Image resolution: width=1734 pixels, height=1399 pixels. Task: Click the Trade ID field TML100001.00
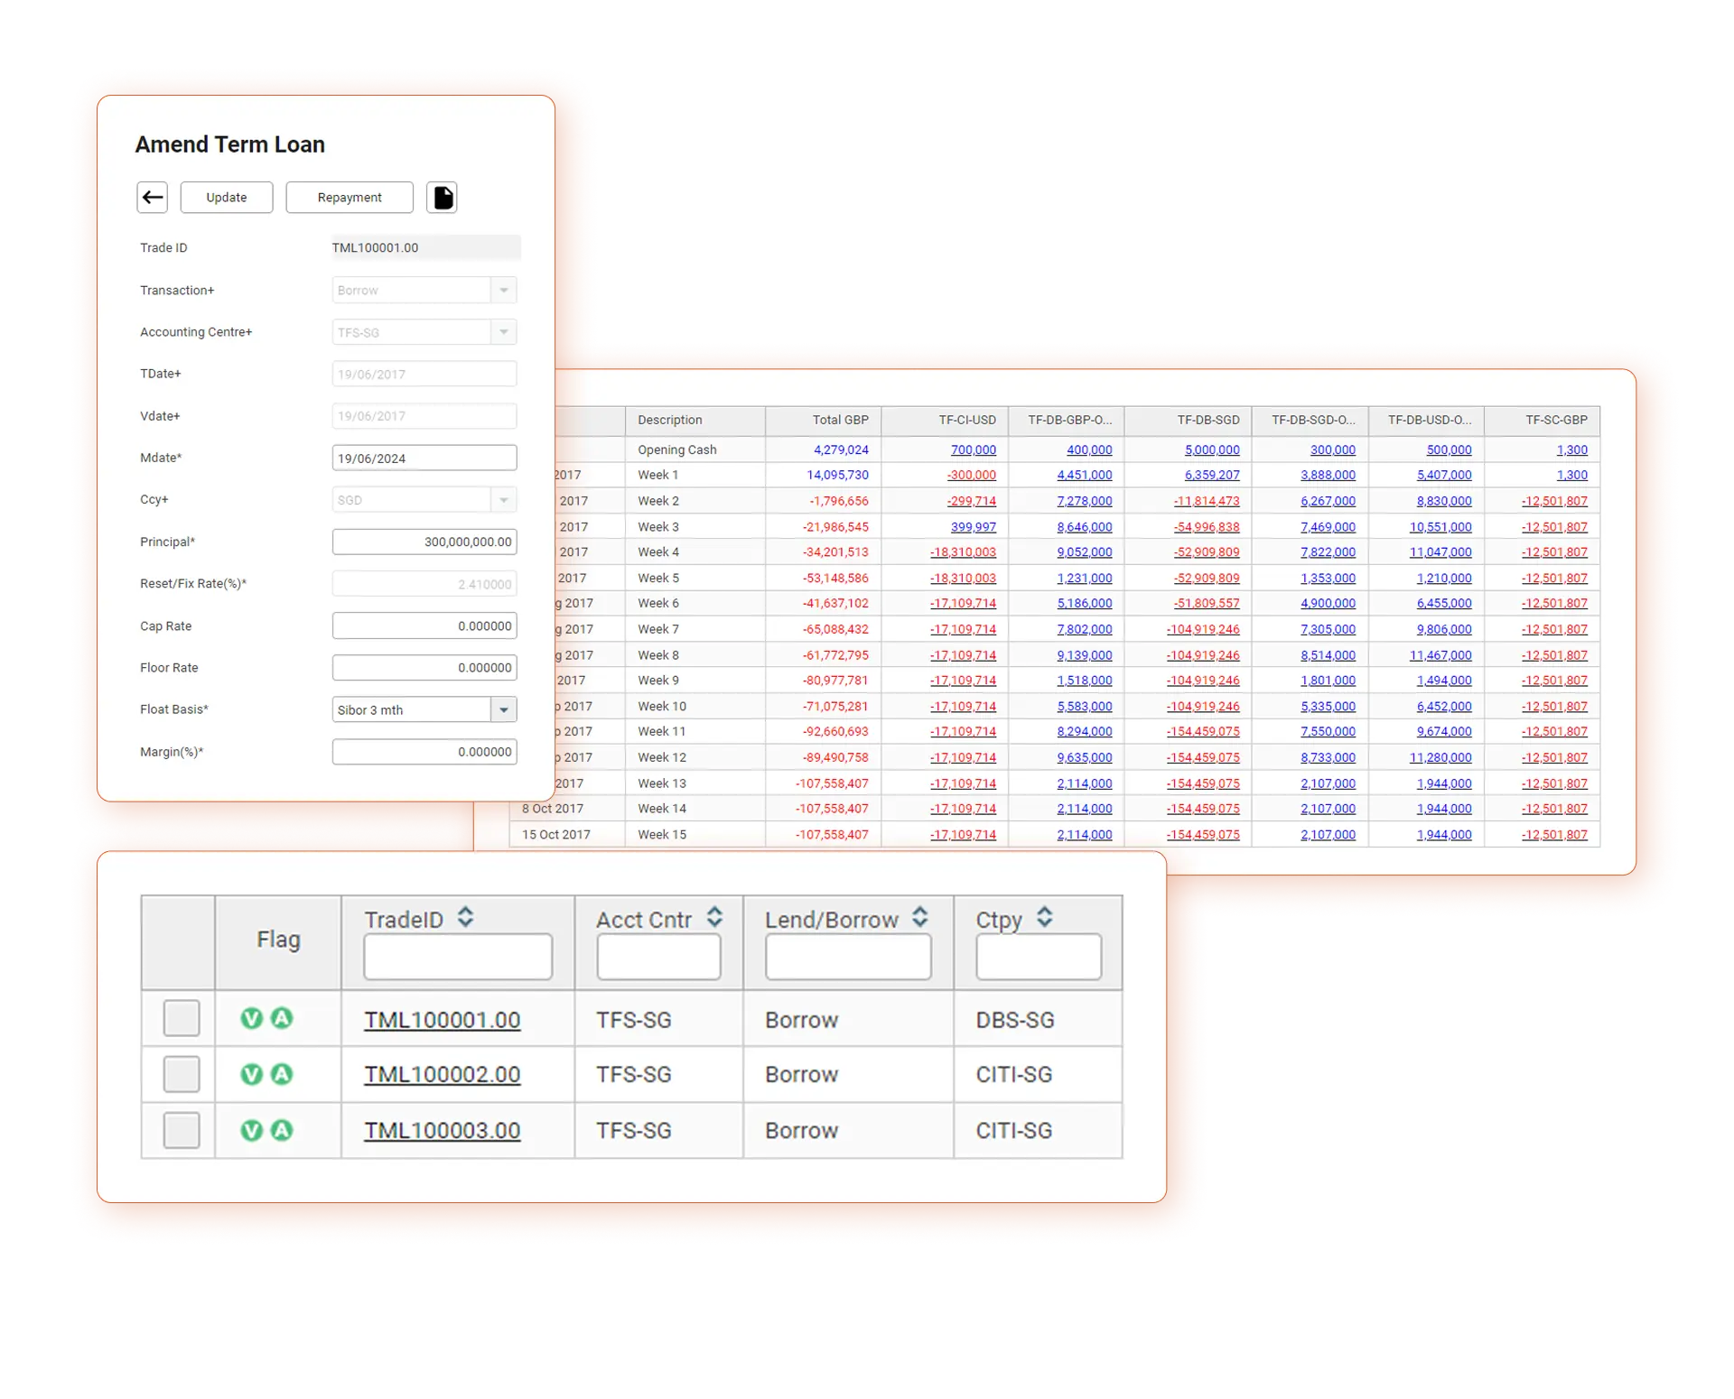[x=424, y=247]
